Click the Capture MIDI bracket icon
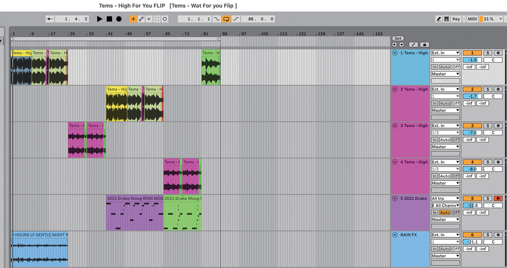The height and width of the screenshot is (268, 507). 157,19
